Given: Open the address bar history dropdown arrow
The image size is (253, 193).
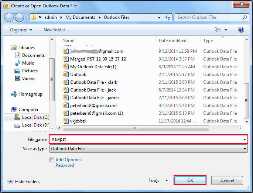Looking at the screenshot, I should click(x=159, y=17).
